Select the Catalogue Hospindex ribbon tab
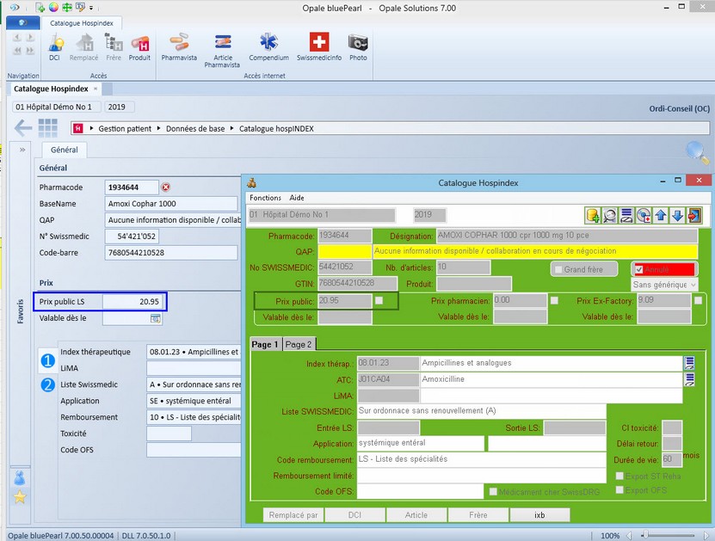Viewport: 715px width, 541px height. coord(82,22)
